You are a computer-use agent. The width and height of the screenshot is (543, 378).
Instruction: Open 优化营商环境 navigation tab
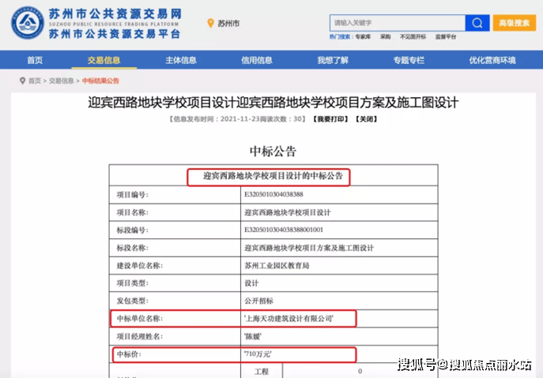tap(492, 60)
